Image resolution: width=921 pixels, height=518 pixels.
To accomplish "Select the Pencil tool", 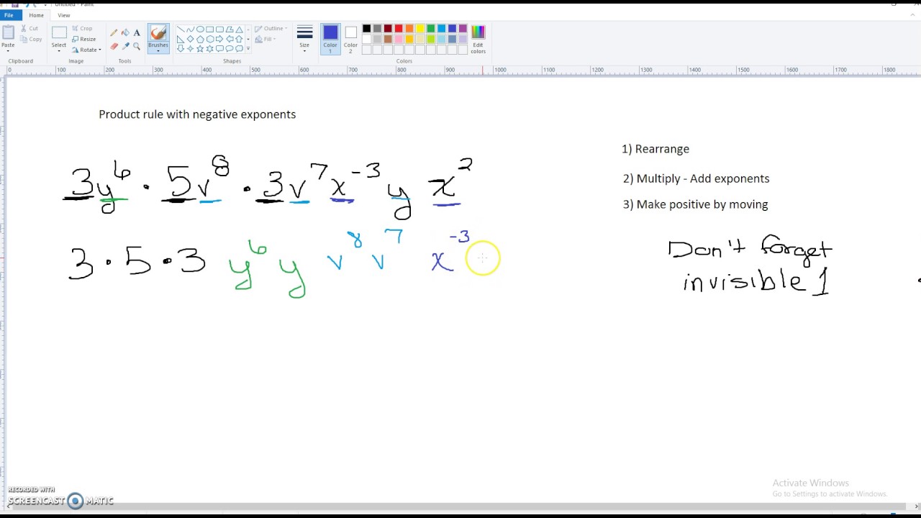I will pos(114,32).
